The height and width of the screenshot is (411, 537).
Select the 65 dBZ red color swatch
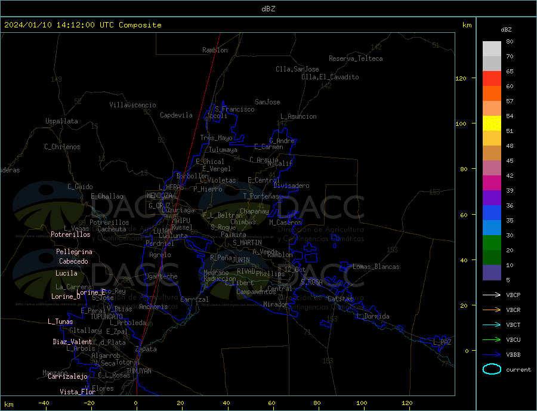point(492,78)
